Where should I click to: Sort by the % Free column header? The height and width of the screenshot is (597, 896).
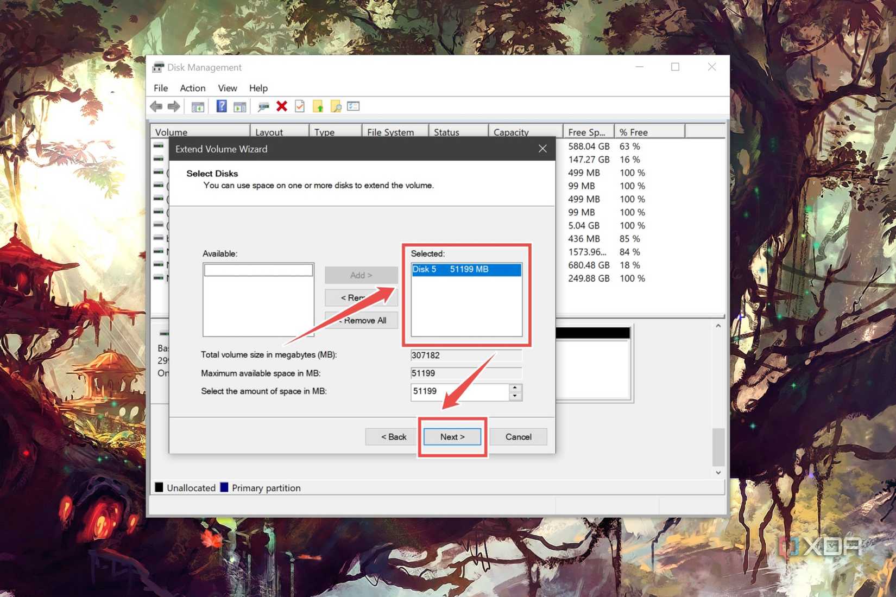(650, 132)
